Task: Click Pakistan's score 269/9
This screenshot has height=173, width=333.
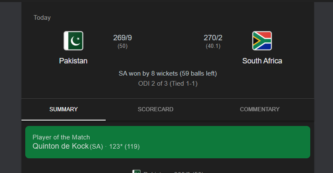Action: (123, 38)
